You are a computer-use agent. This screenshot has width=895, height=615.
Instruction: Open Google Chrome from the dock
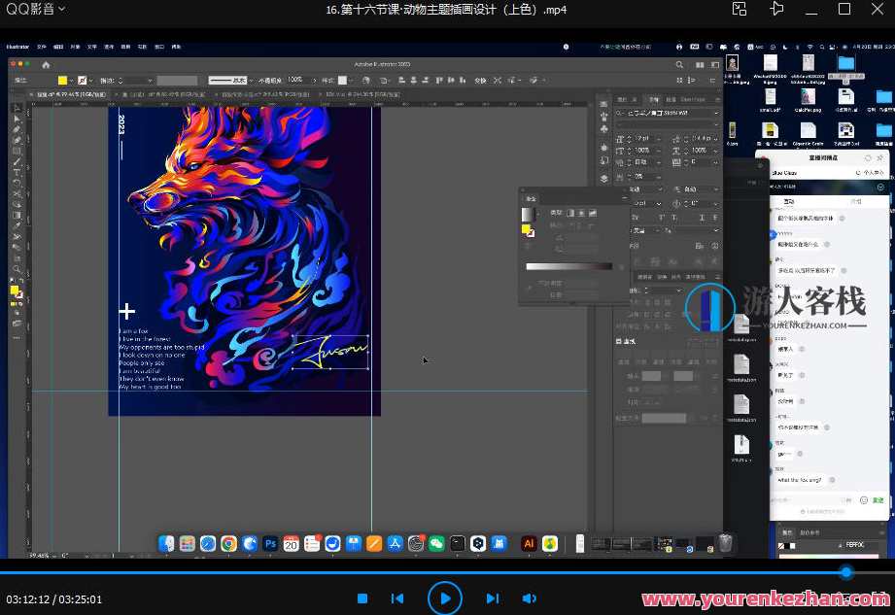pyautogui.click(x=228, y=543)
